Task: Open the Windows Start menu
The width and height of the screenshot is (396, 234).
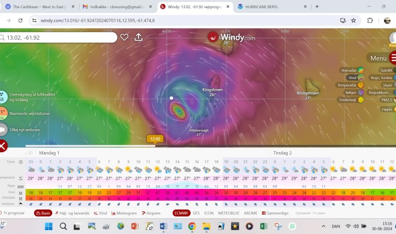Action: 48,226
